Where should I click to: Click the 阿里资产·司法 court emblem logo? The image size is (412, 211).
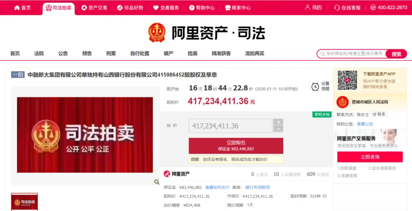(157, 32)
